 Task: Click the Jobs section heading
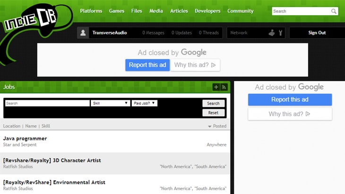(9, 87)
